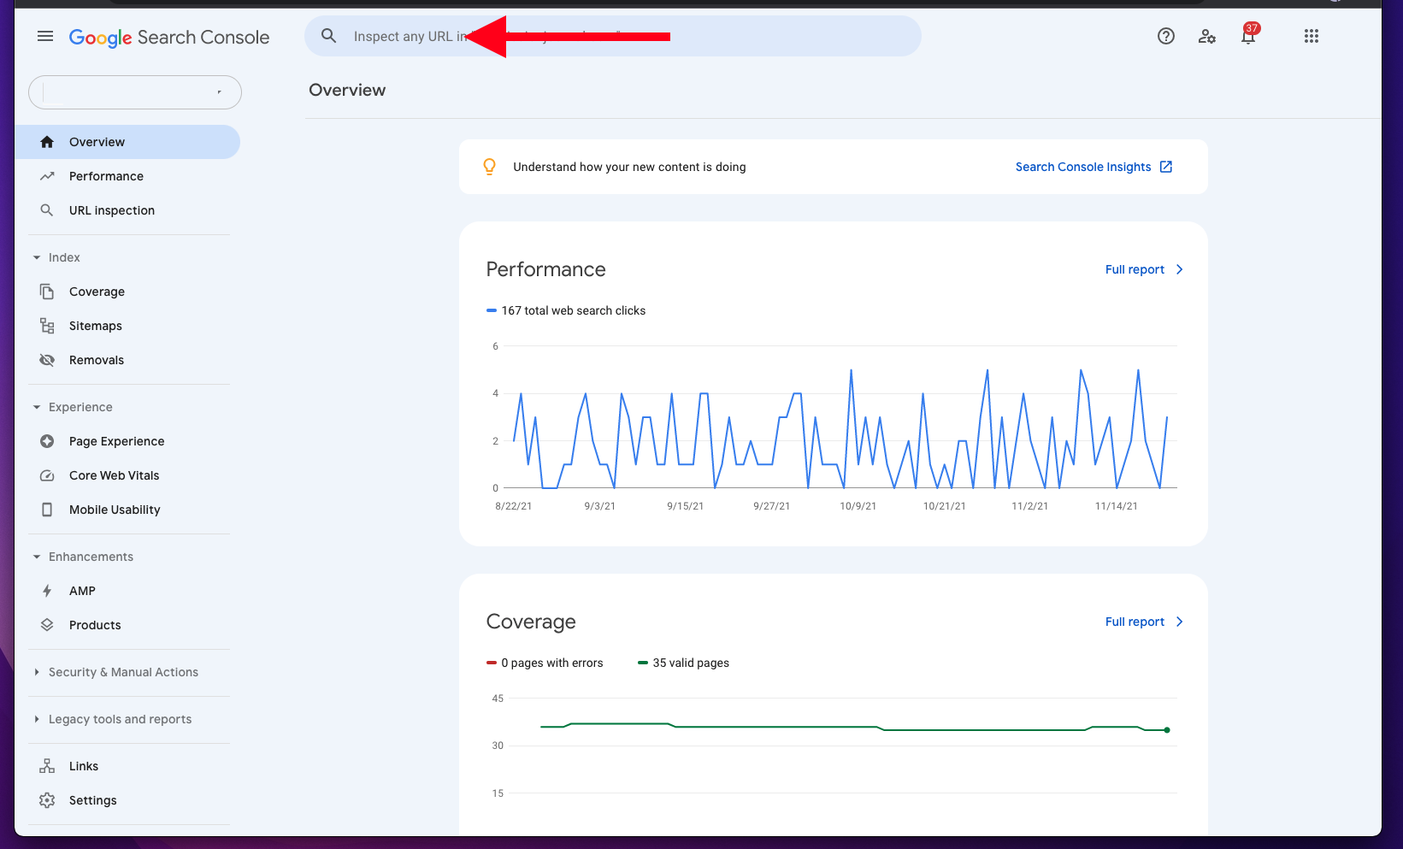Click chevron next to Performance Full report

1180,269
